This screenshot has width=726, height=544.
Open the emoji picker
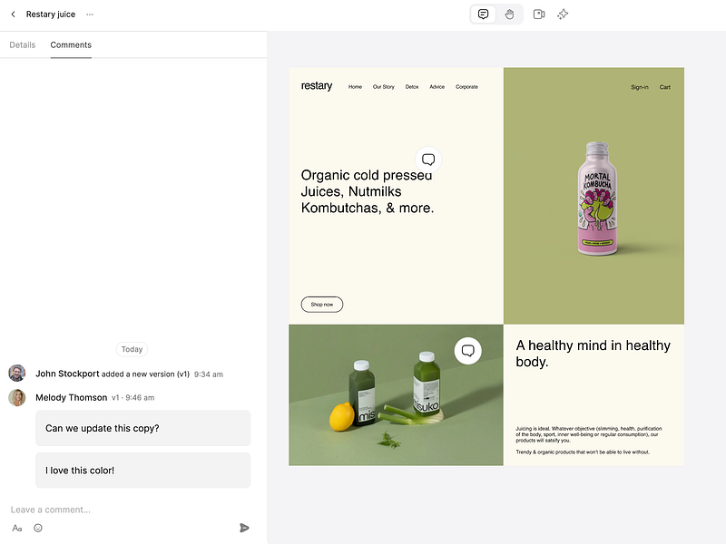pyautogui.click(x=38, y=528)
